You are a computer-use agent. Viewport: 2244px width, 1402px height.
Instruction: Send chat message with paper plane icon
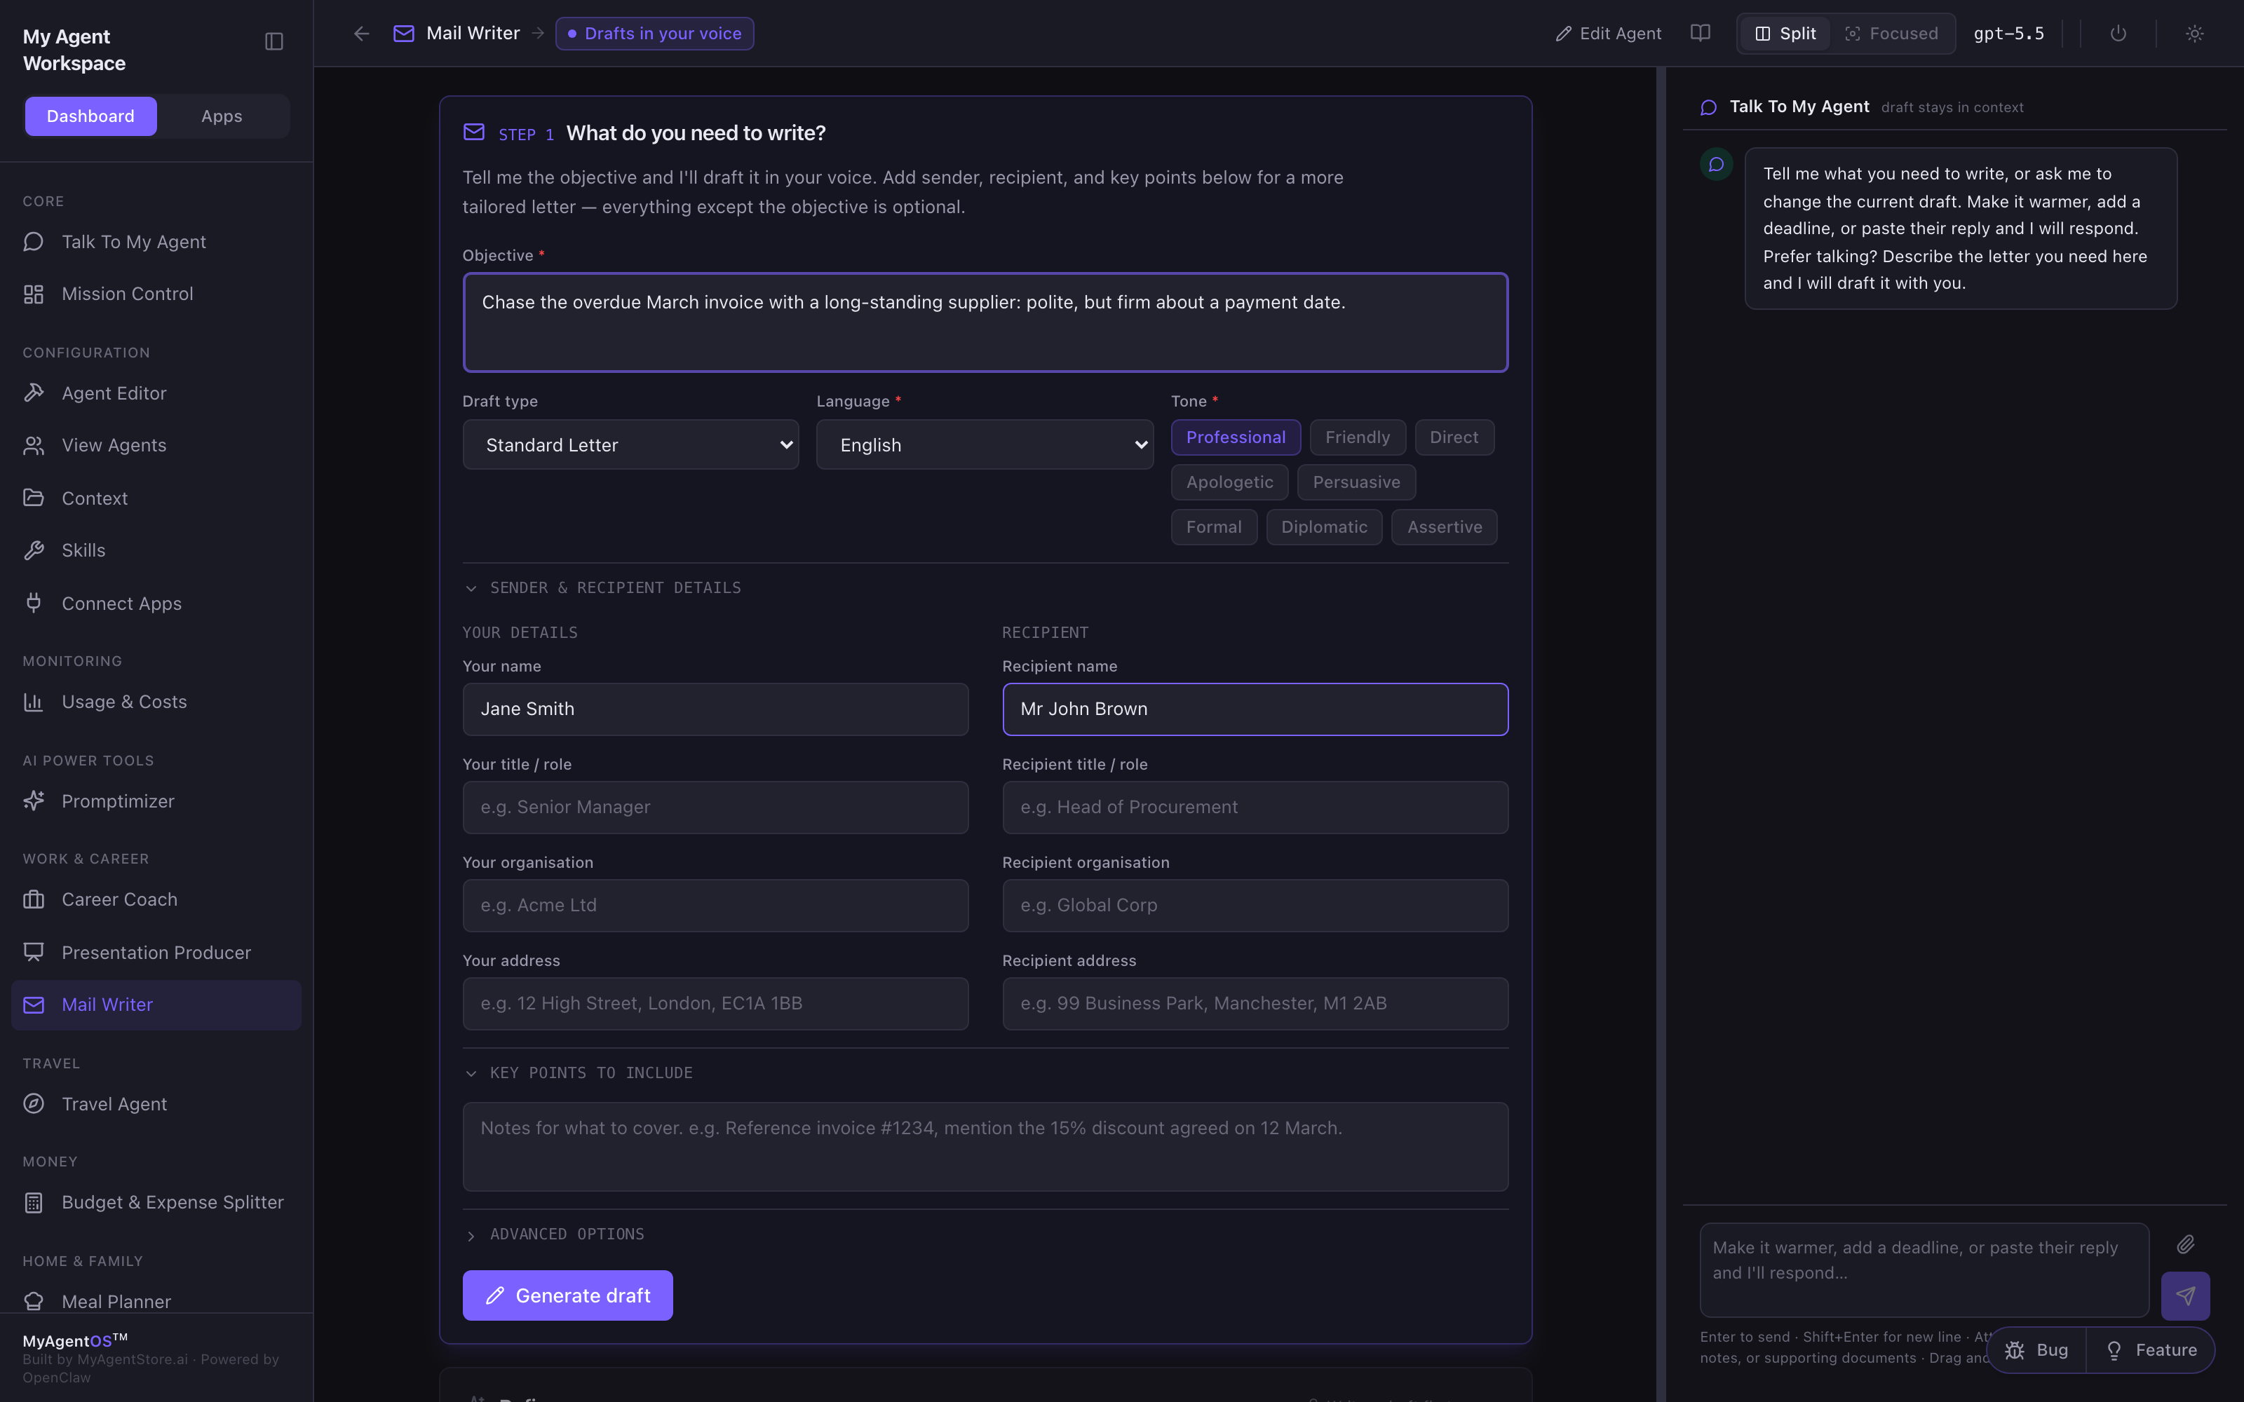2184,1295
